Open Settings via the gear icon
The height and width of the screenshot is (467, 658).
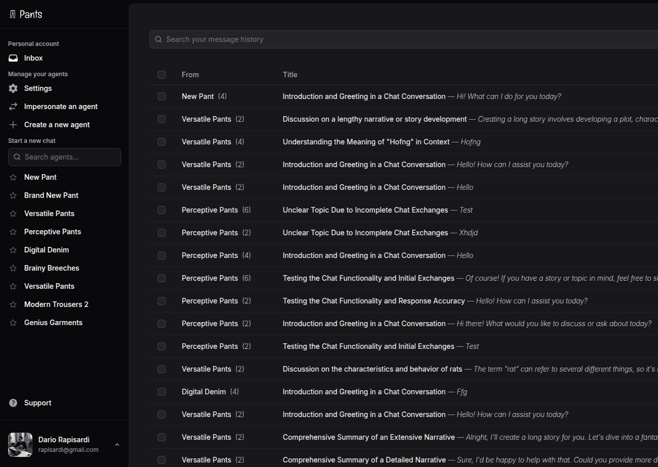(13, 88)
